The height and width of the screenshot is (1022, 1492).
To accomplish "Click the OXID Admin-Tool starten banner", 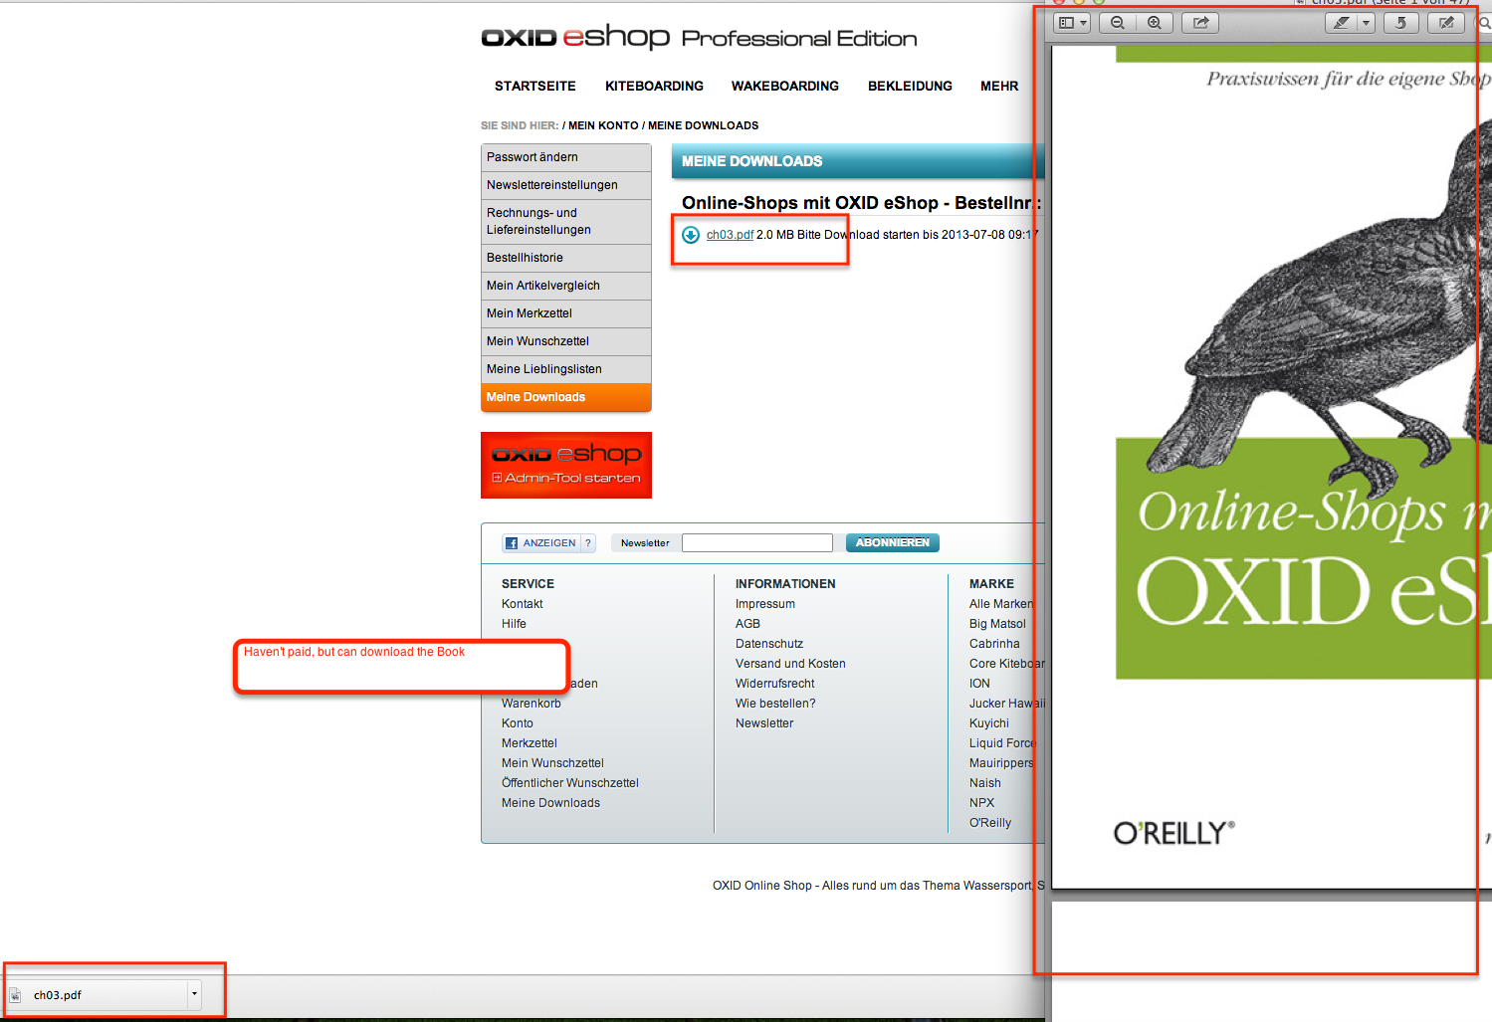I will coord(565,465).
